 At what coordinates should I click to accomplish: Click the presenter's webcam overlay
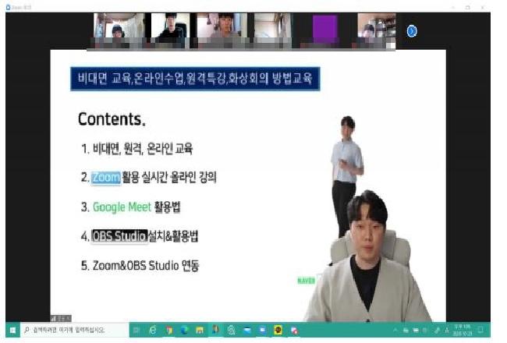click(367, 257)
